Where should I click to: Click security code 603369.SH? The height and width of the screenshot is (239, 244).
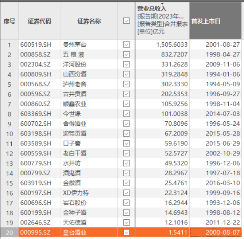coord(35,114)
